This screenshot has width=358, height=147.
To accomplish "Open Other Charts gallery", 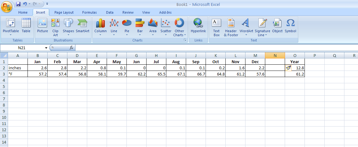I will tap(179, 28).
